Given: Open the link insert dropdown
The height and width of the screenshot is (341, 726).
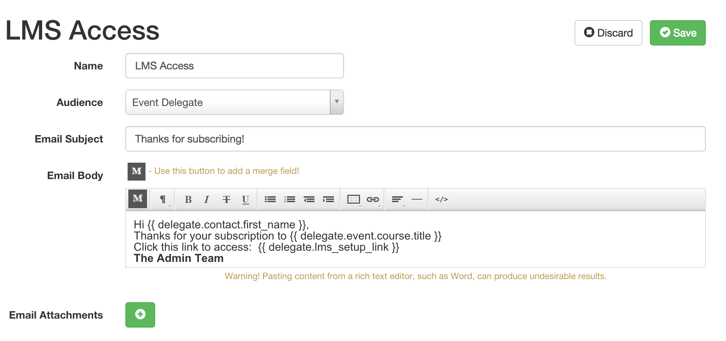Looking at the screenshot, I should click(x=373, y=200).
